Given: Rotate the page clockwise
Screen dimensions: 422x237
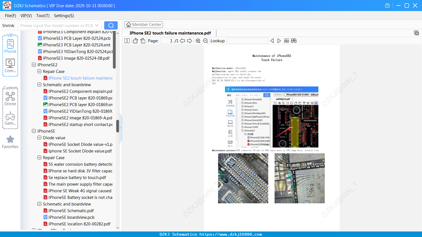Looking at the screenshot, I should coord(143,41).
